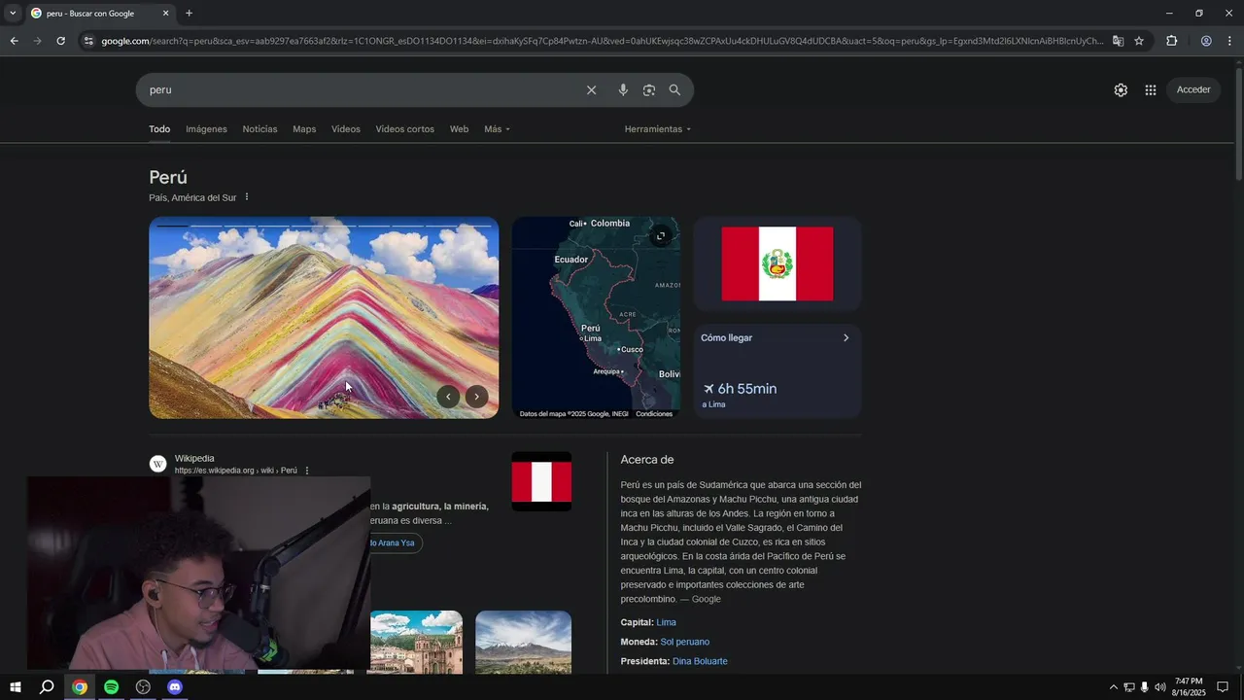This screenshot has width=1244, height=700.
Task: Click the Perú title heading
Action: coord(168,177)
